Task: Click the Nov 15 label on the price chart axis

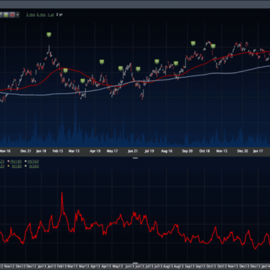Action: pyautogui.click(x=222, y=151)
